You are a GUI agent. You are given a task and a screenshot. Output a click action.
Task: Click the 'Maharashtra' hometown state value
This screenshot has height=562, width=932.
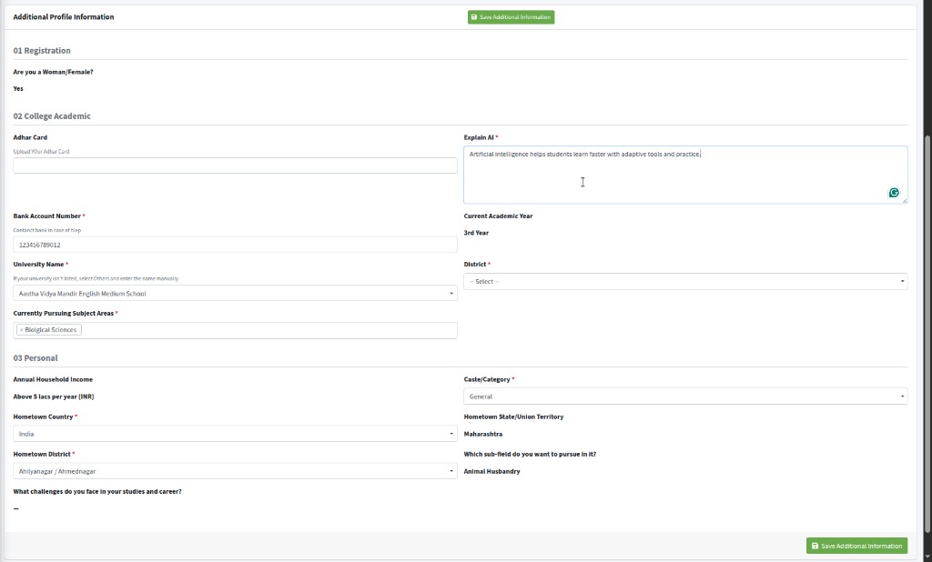(482, 434)
